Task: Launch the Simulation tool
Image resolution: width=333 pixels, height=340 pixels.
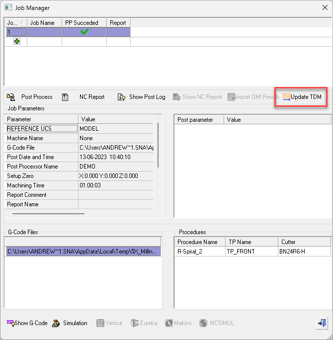Action: pyautogui.click(x=70, y=323)
